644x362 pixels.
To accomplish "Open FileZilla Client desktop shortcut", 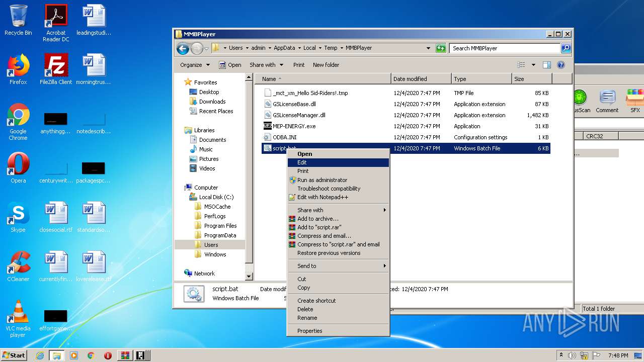I will tap(56, 69).
